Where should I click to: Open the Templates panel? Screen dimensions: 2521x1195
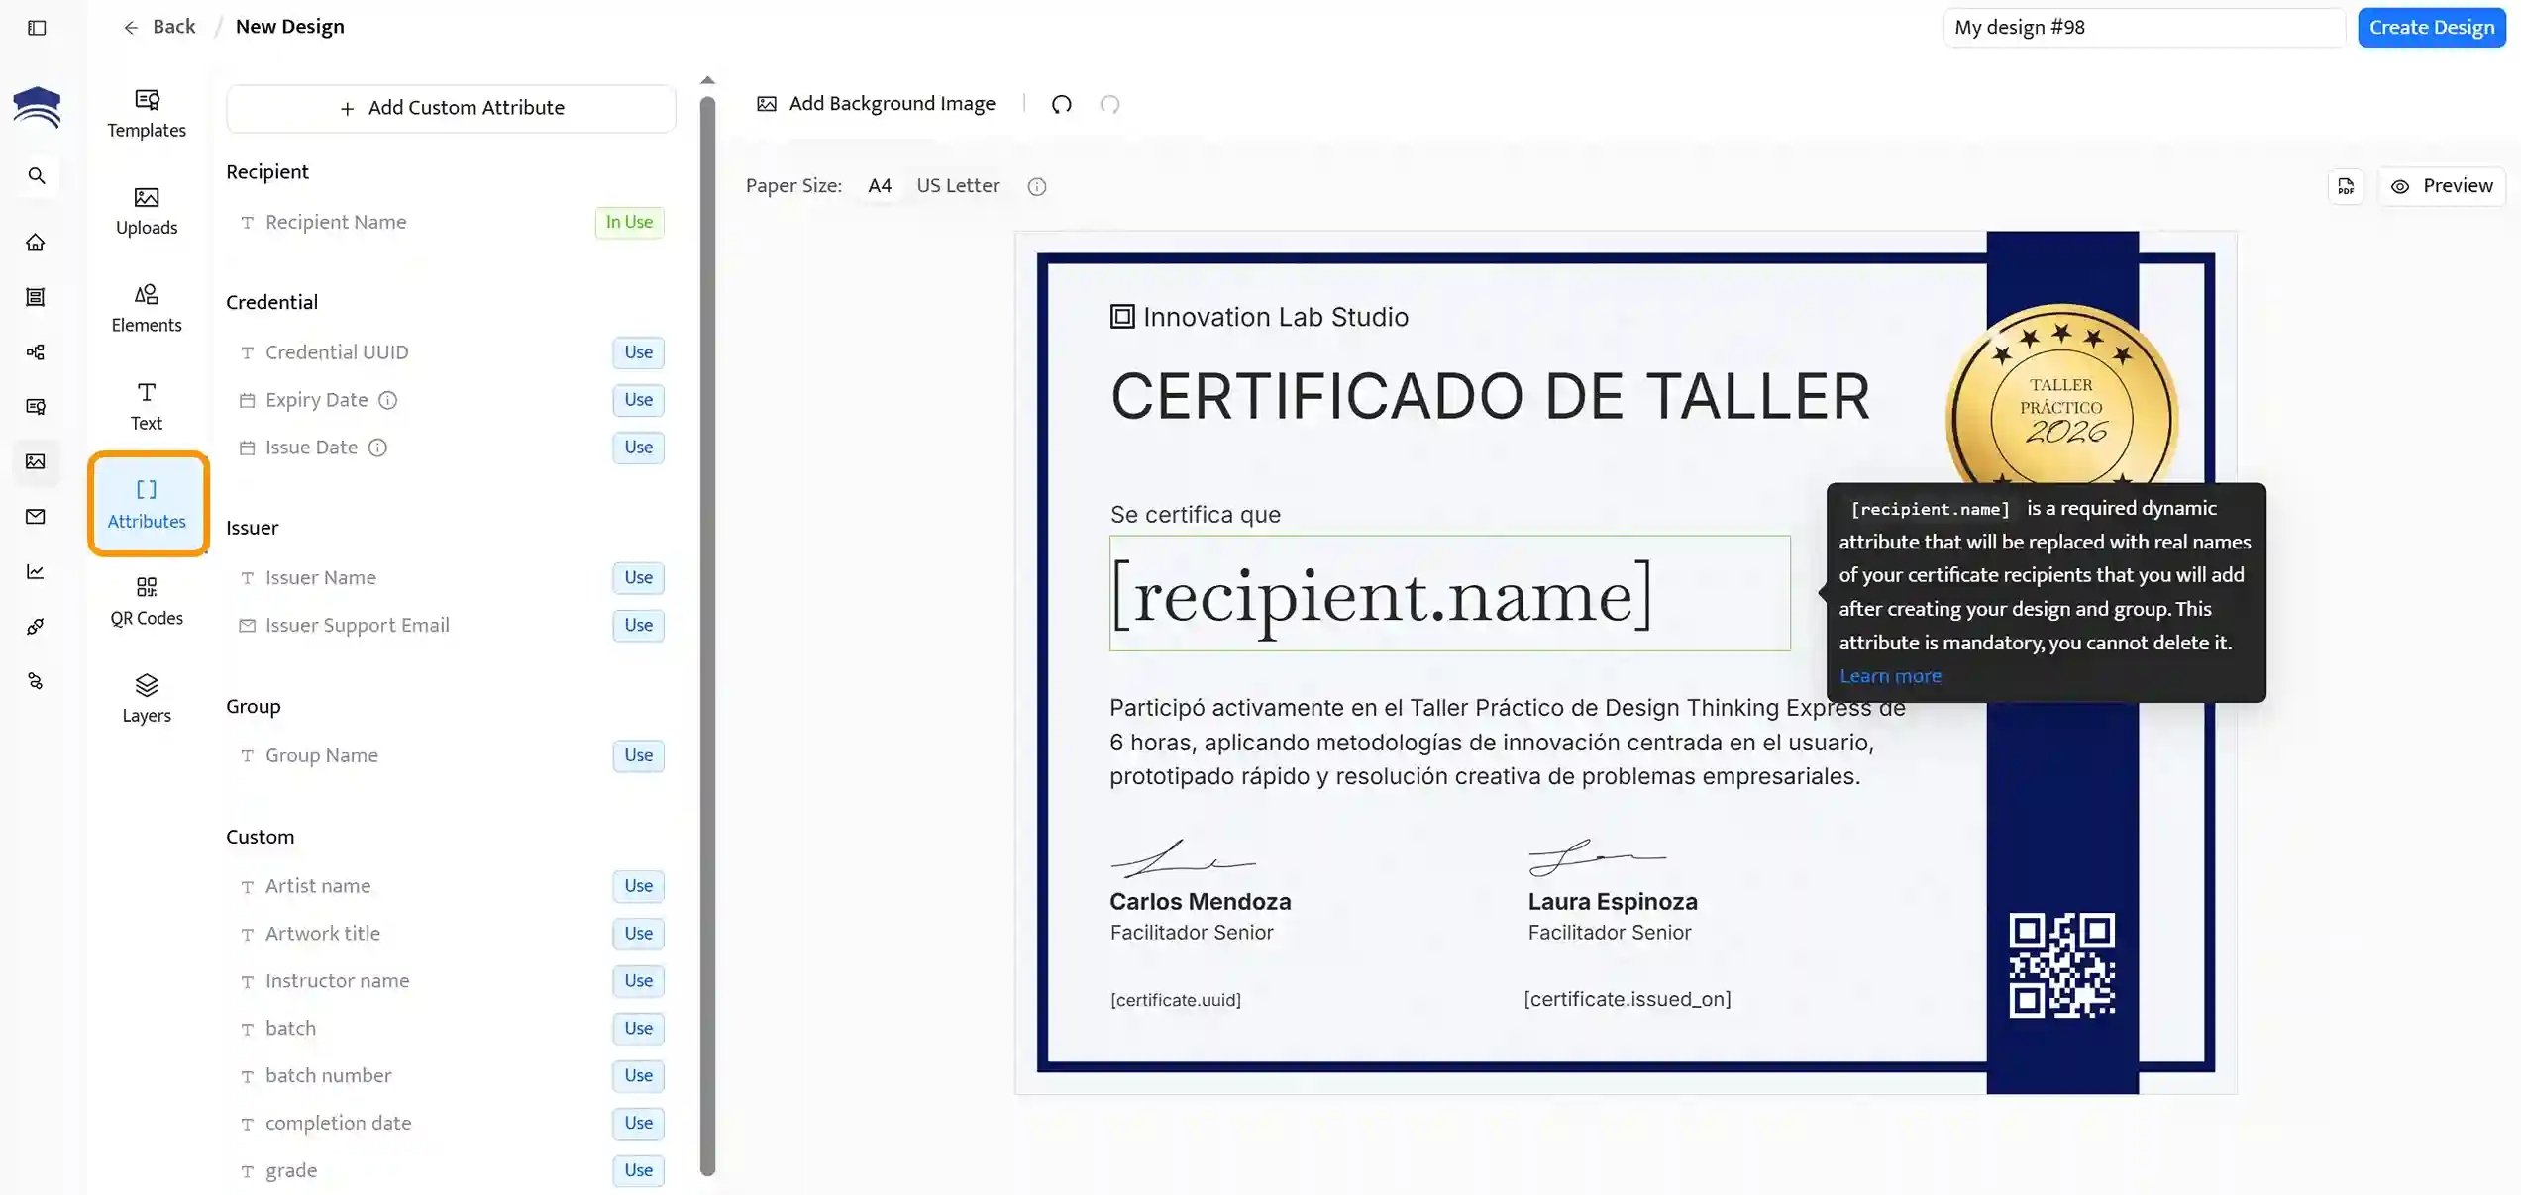pyautogui.click(x=147, y=113)
